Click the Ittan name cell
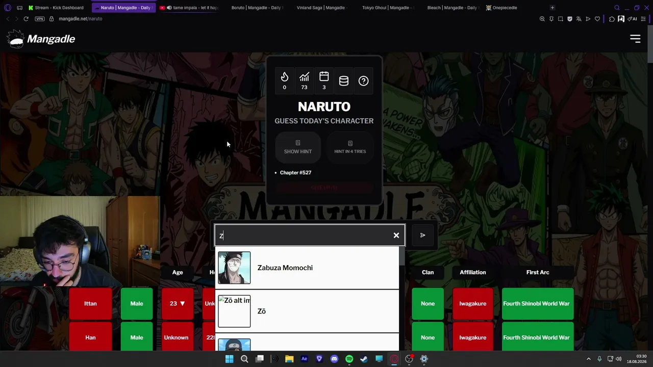 coord(90,304)
